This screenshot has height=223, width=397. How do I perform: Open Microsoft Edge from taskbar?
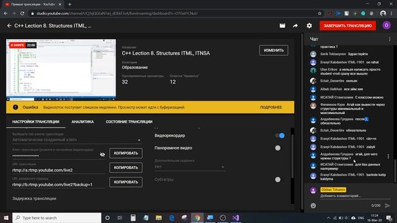[171, 217]
